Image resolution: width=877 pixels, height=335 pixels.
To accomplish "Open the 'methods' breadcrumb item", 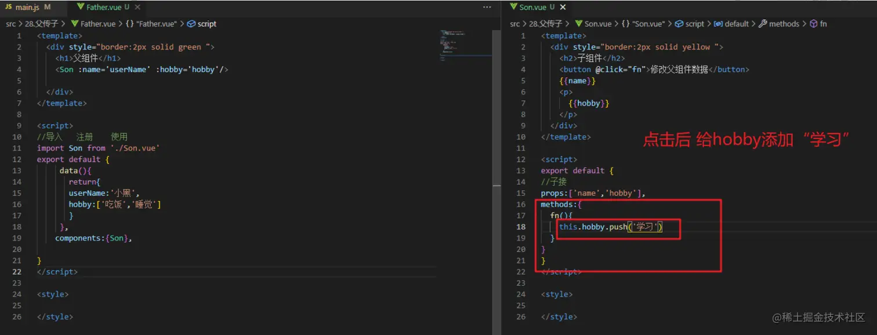I will [x=778, y=24].
